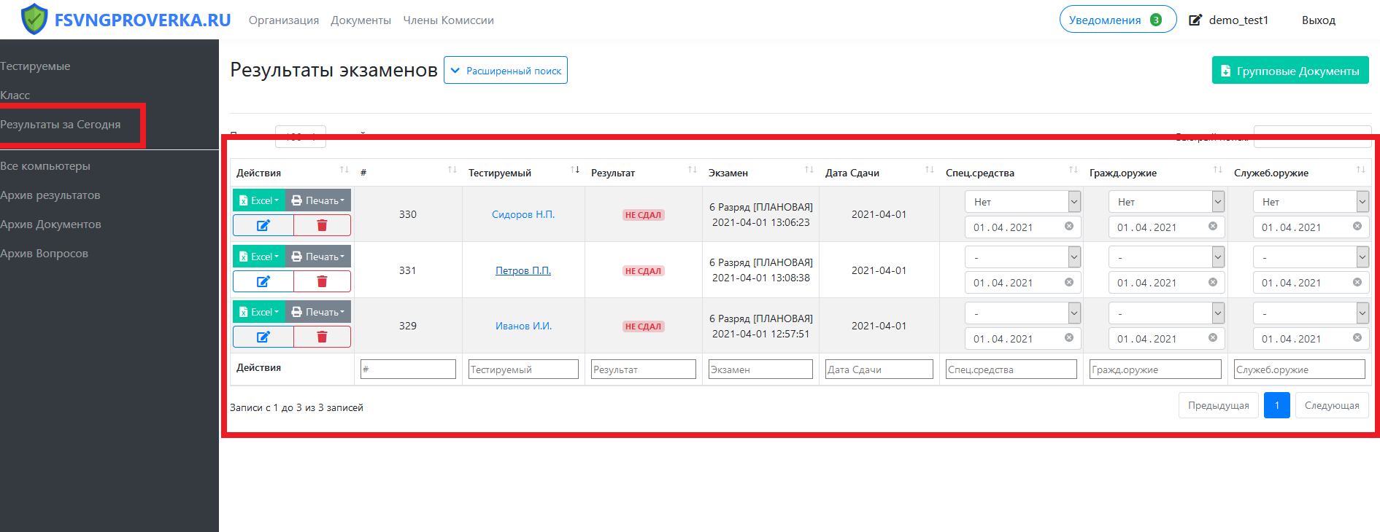Open Печать dropdown for record 331
Image resolution: width=1380 pixels, height=532 pixels.
[318, 257]
